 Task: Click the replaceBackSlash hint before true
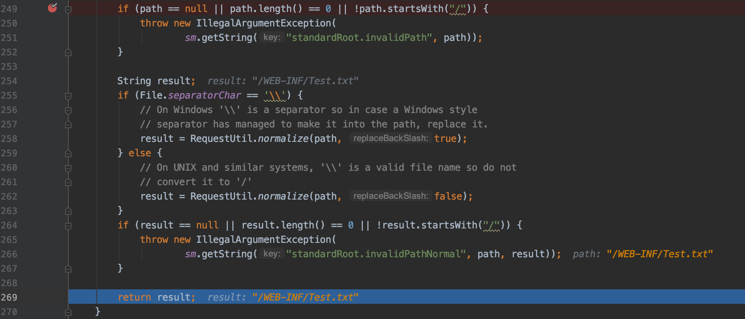pyautogui.click(x=391, y=138)
